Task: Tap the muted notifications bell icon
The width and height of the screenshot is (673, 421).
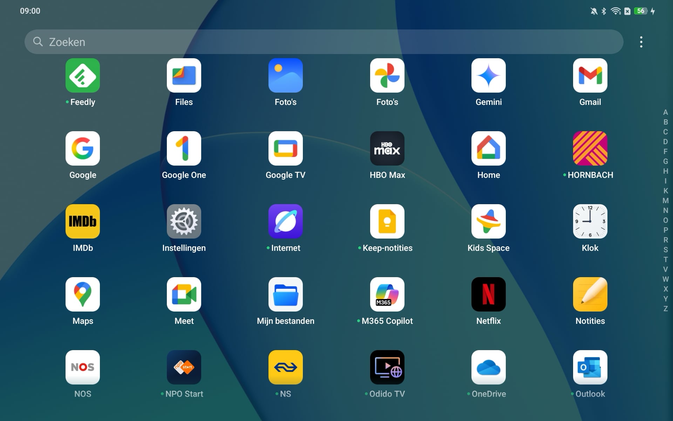Action: pos(594,11)
